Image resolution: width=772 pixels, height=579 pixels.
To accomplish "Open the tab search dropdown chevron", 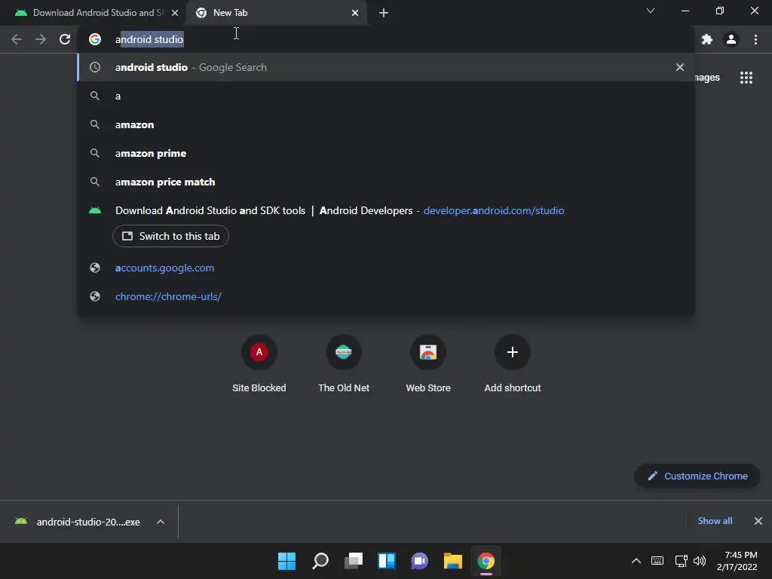I will 651,11.
